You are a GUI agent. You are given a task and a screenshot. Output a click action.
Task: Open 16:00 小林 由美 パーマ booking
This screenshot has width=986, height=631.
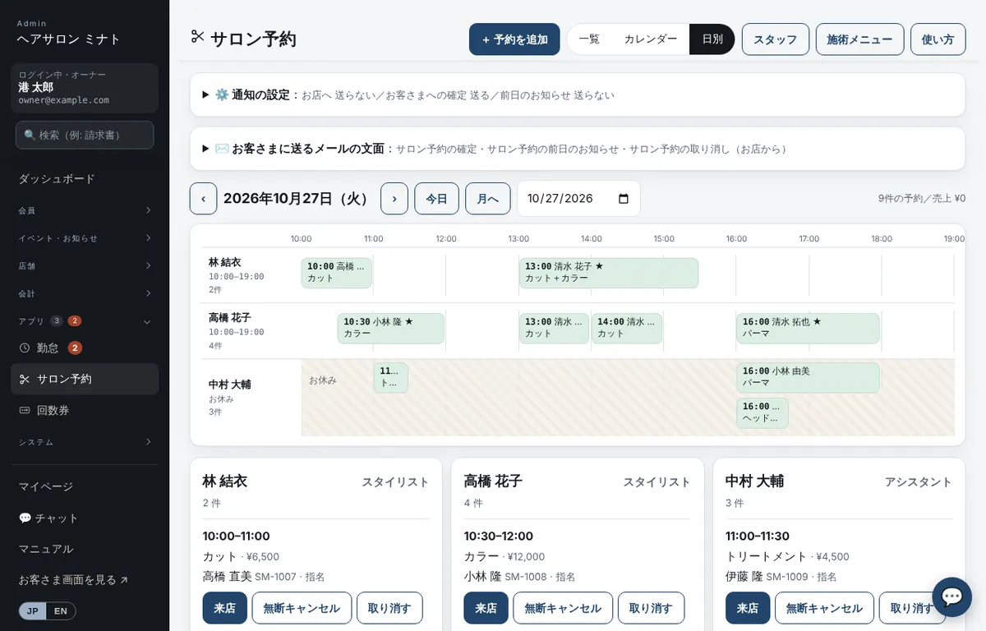(x=808, y=378)
